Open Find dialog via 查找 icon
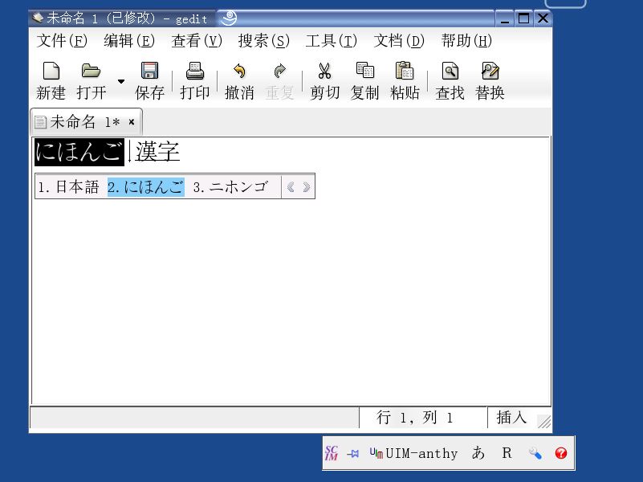 450,72
